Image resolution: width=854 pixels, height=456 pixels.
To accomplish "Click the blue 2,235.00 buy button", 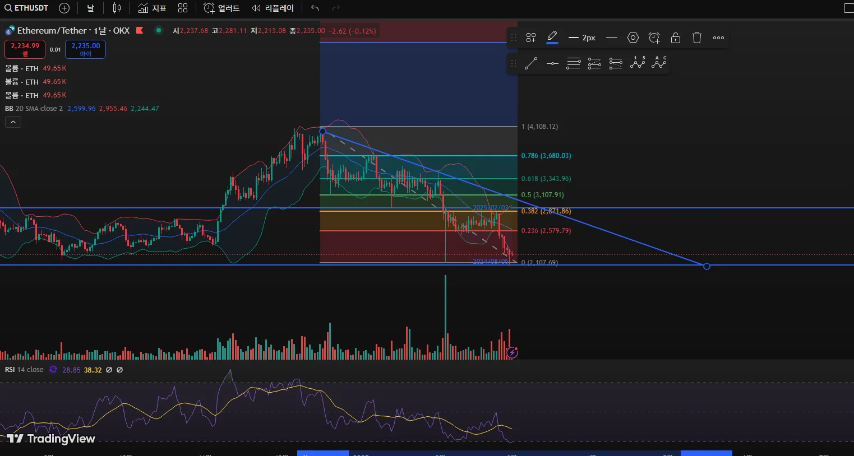I will [x=85, y=49].
